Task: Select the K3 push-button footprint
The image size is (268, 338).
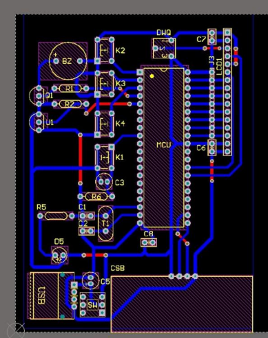Action: (105, 84)
